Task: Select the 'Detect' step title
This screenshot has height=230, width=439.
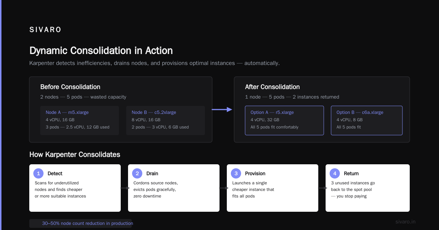Action: 55,173
